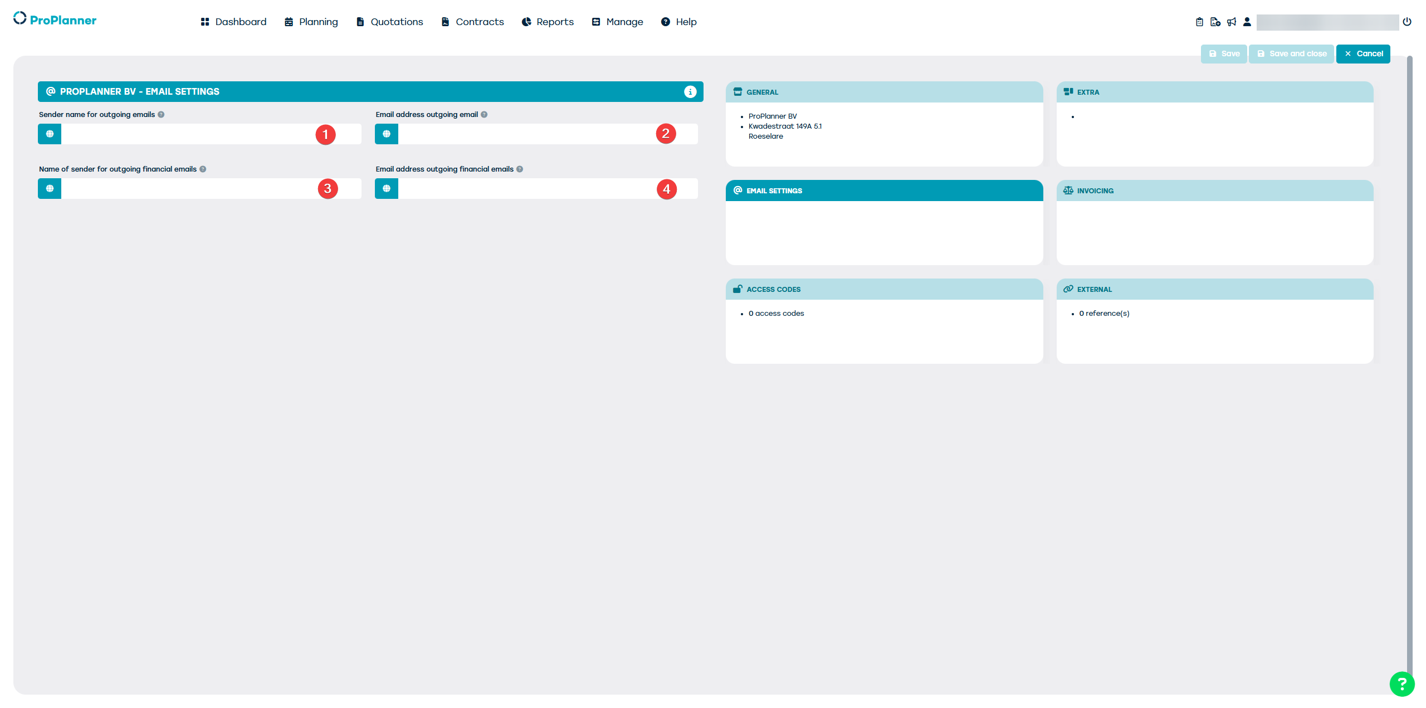Image resolution: width=1426 pixels, height=708 pixels.
Task: Click the info icon in Email Settings header
Action: point(690,92)
